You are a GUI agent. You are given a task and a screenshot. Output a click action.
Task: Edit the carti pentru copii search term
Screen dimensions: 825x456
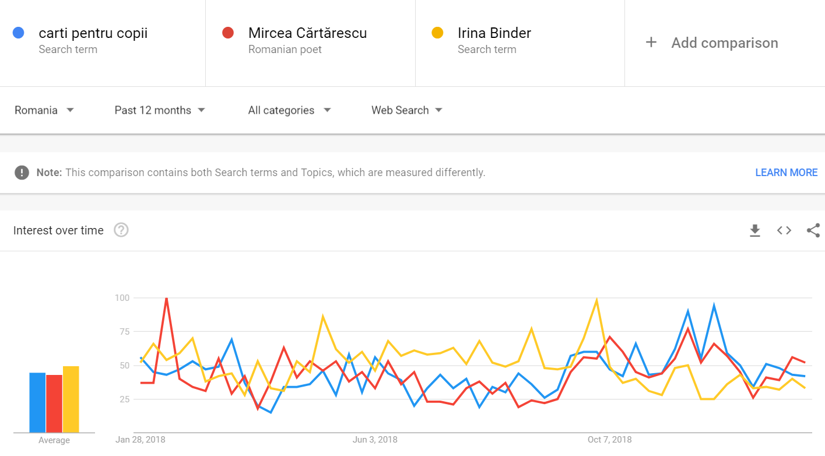pyautogui.click(x=93, y=33)
